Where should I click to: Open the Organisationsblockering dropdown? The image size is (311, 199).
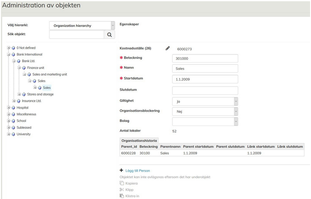(205, 111)
